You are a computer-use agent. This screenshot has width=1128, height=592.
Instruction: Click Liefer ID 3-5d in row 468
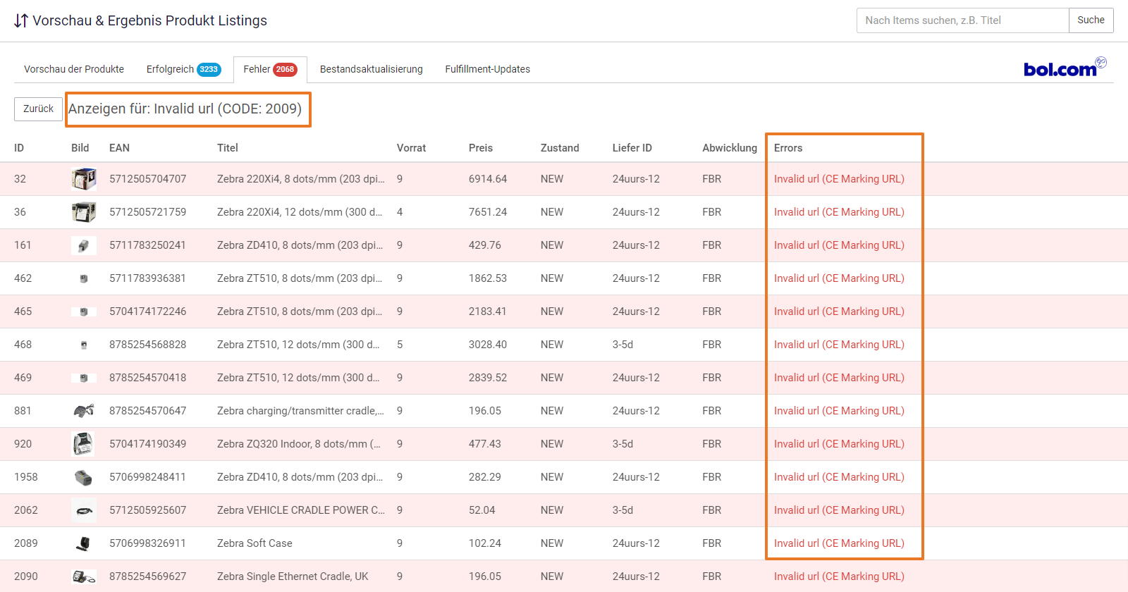click(623, 345)
